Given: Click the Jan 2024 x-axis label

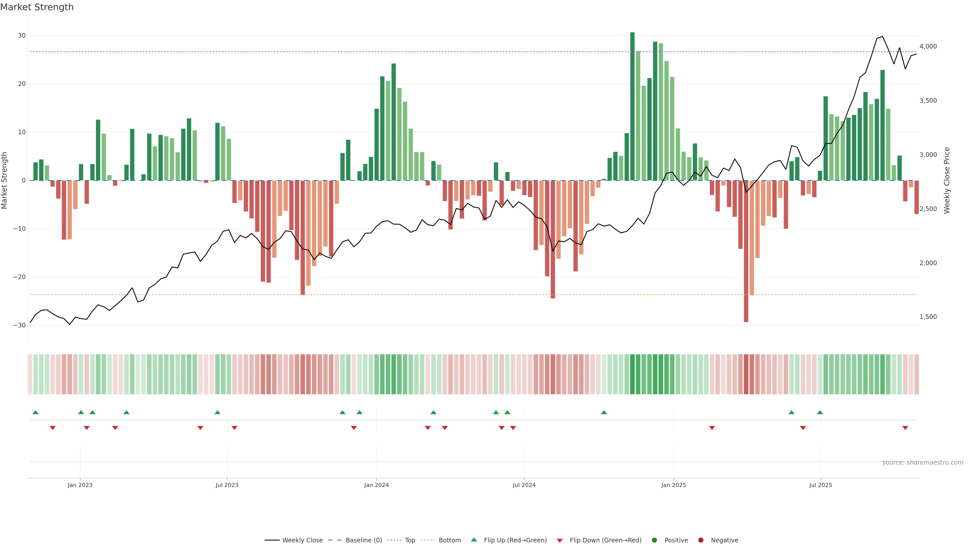Looking at the screenshot, I should 376,485.
